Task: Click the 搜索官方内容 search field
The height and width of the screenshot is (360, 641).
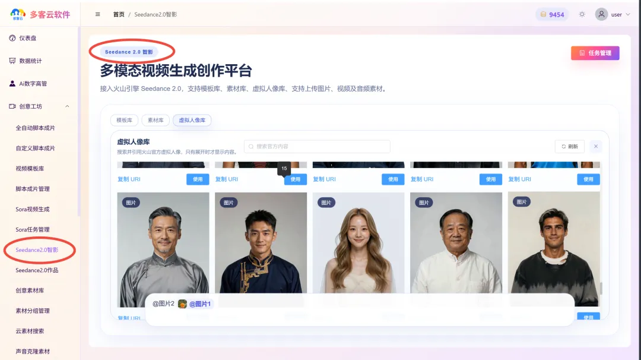Action: pyautogui.click(x=317, y=147)
